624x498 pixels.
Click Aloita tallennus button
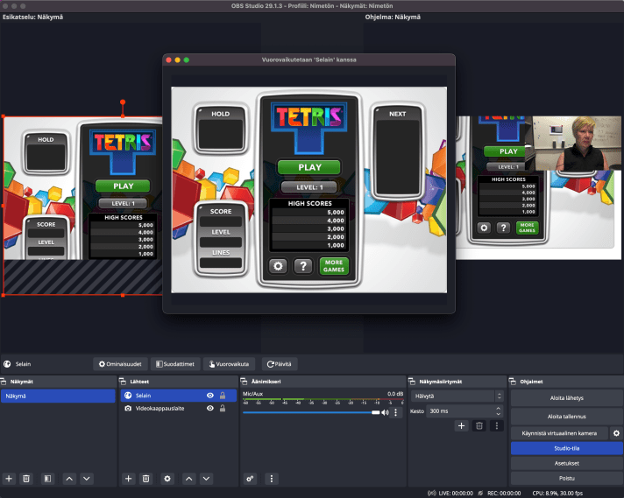pyautogui.click(x=566, y=416)
